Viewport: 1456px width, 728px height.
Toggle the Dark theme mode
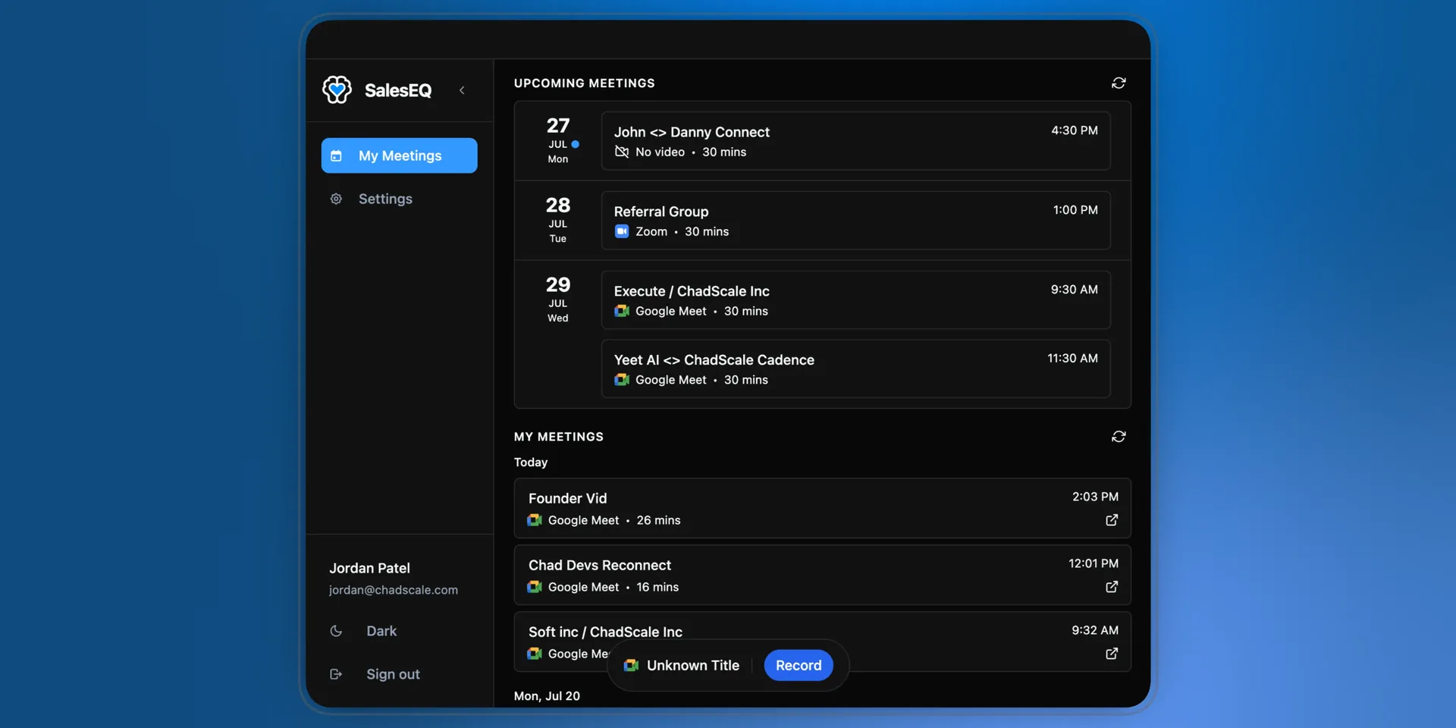(x=381, y=631)
